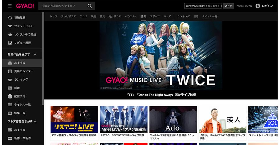Open 視聴履歴 in the sidebar
This screenshot has height=145, width=280.
tap(20, 18)
